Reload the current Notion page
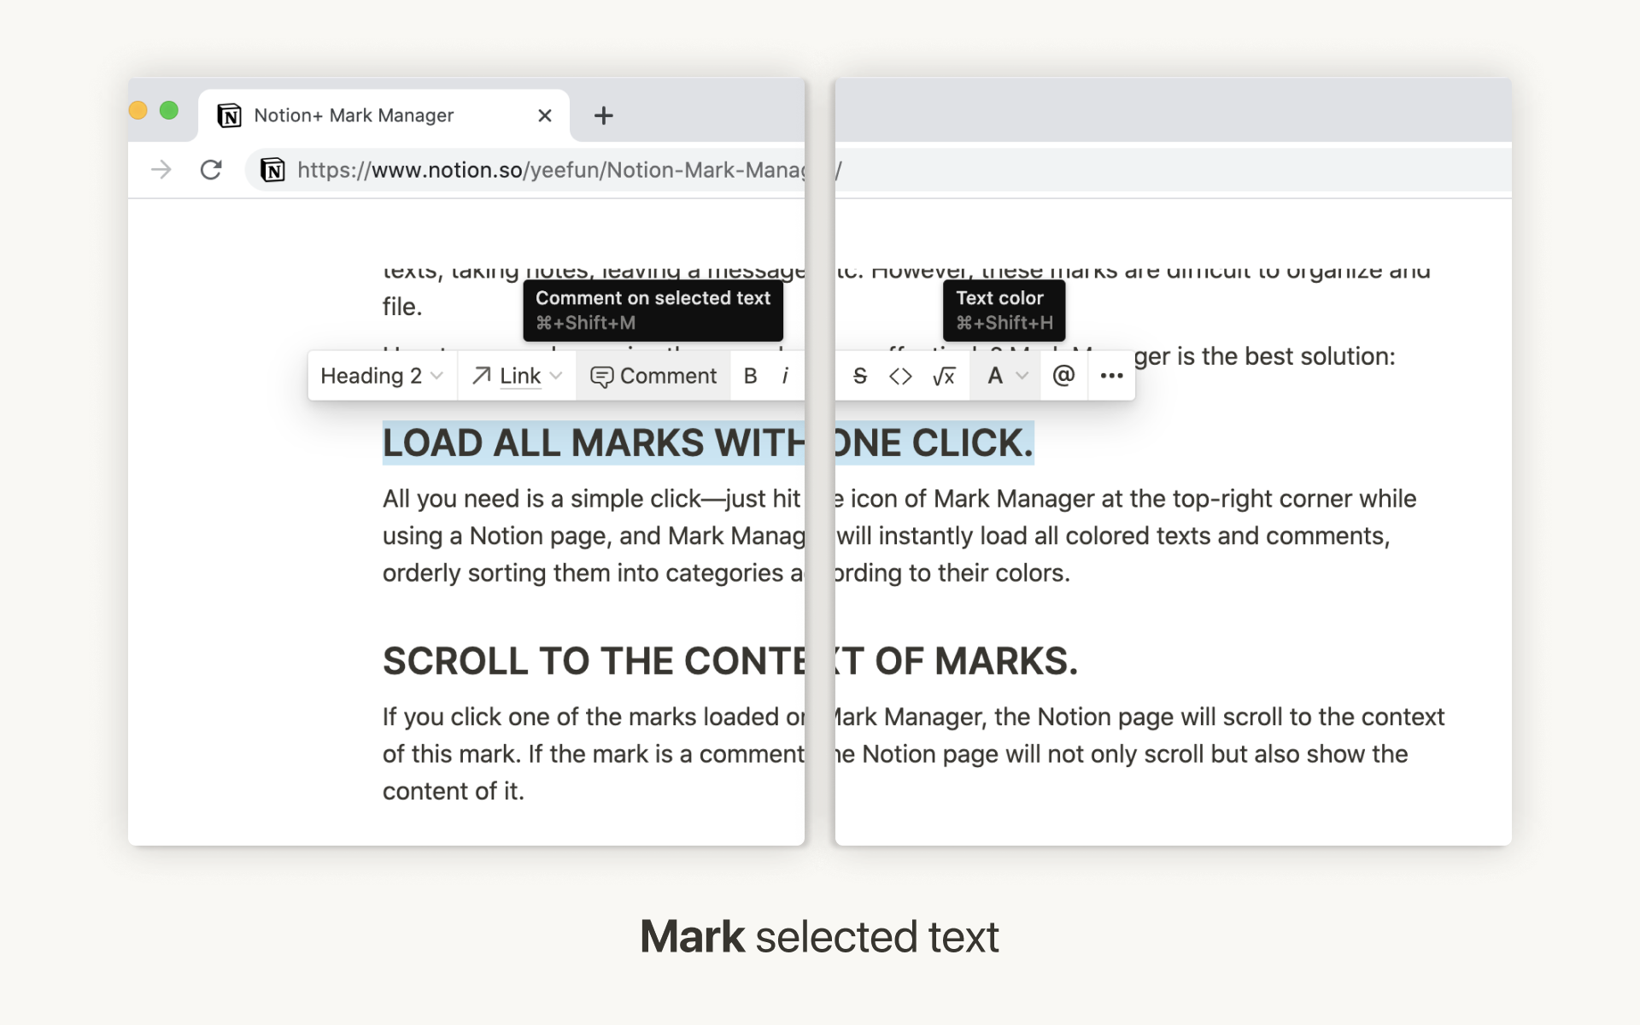This screenshot has width=1640, height=1025. [210, 167]
